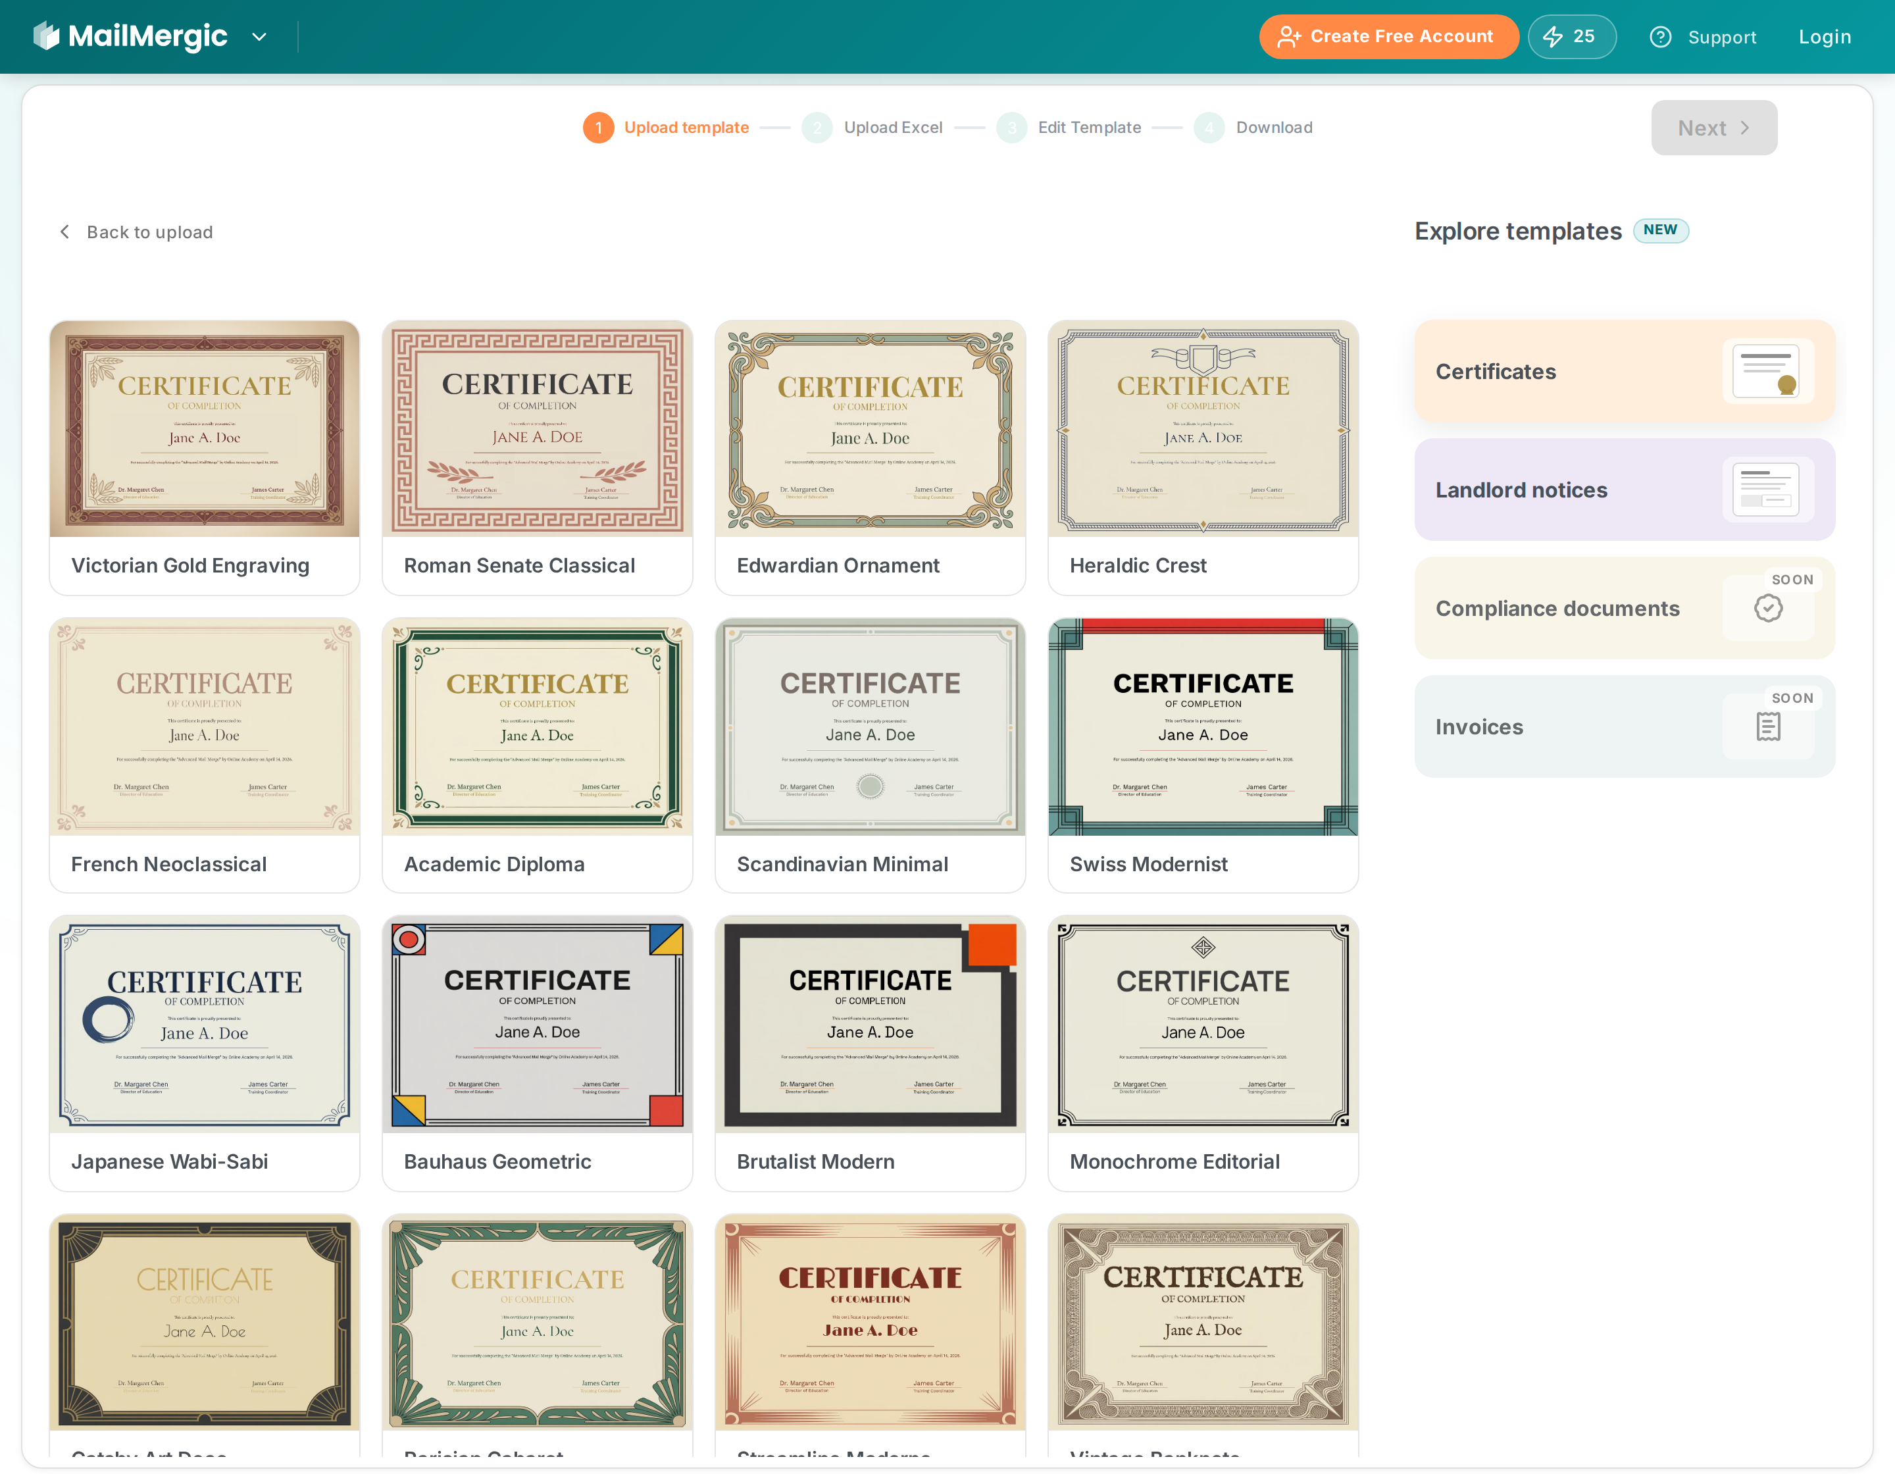Click the NEW badge beside Explore templates

(1660, 230)
